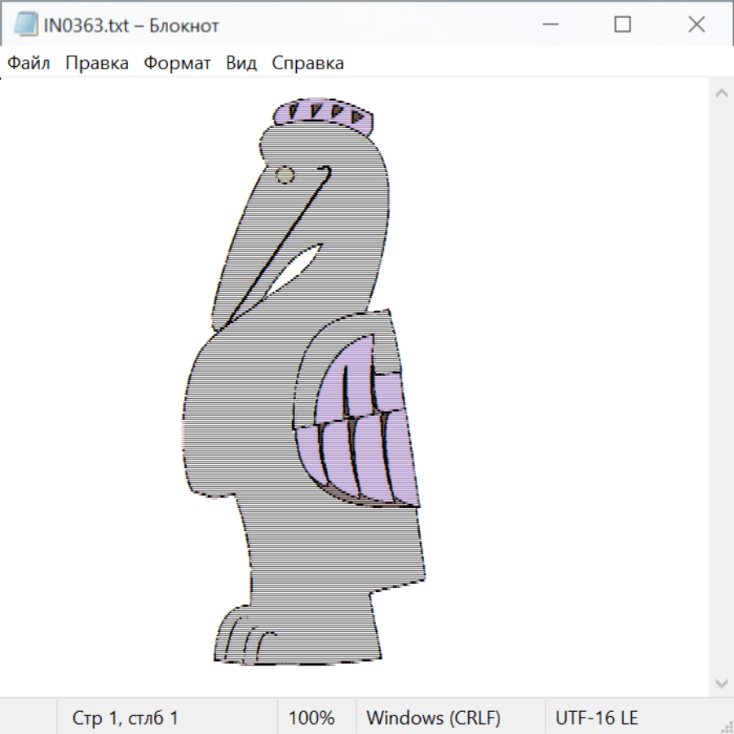The width and height of the screenshot is (734, 734).
Task: Click the middle of the vertical scrollbar track
Action: coord(721,387)
